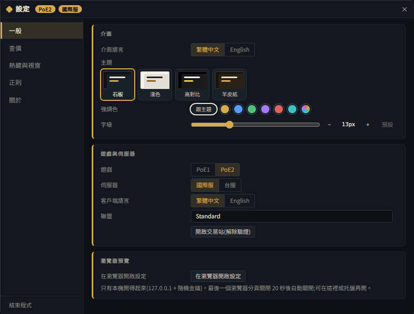Switch to 熱鍵與視窗 tab
The height and width of the screenshot is (314, 414).
pos(42,65)
